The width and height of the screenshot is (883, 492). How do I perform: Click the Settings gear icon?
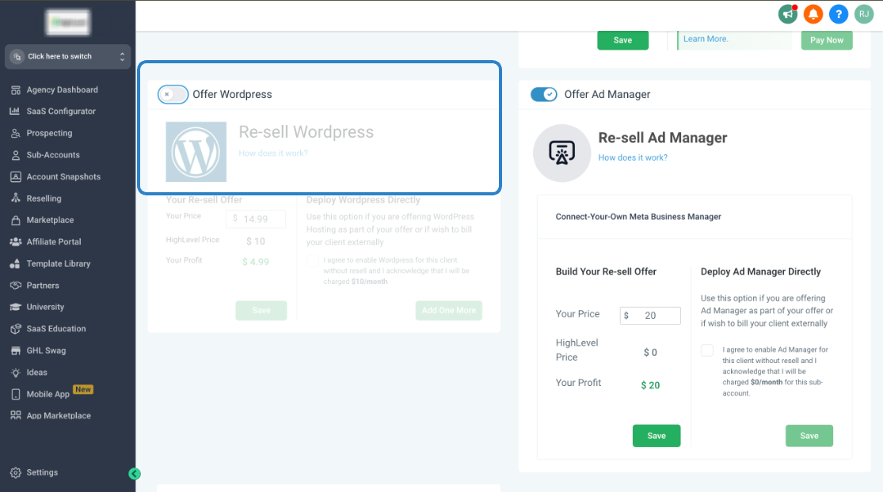coord(16,473)
